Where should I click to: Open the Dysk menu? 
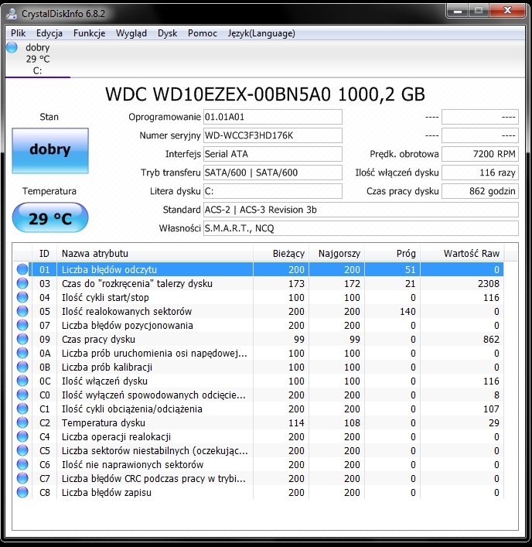(x=167, y=33)
